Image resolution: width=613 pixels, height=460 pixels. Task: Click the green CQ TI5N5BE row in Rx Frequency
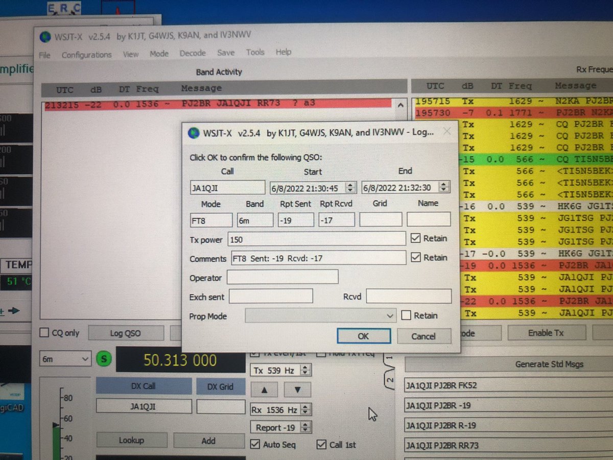click(x=536, y=159)
